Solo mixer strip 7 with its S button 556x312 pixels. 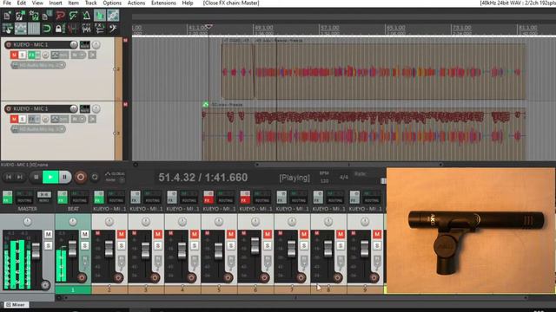(304, 245)
